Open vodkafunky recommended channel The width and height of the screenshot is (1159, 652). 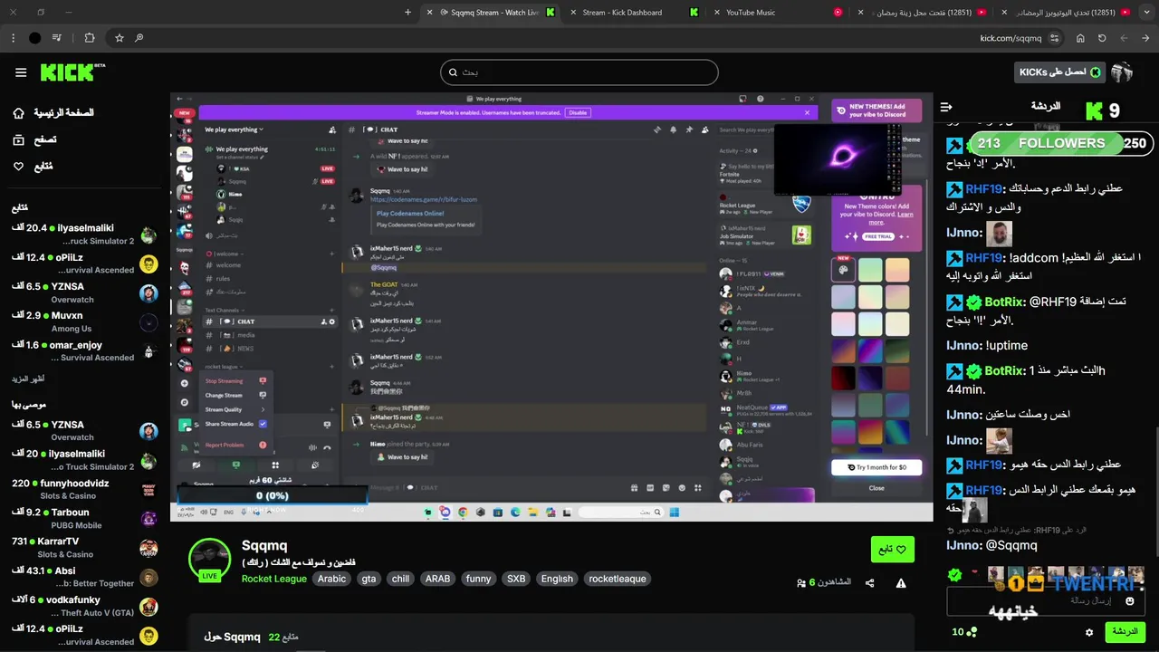84,606
